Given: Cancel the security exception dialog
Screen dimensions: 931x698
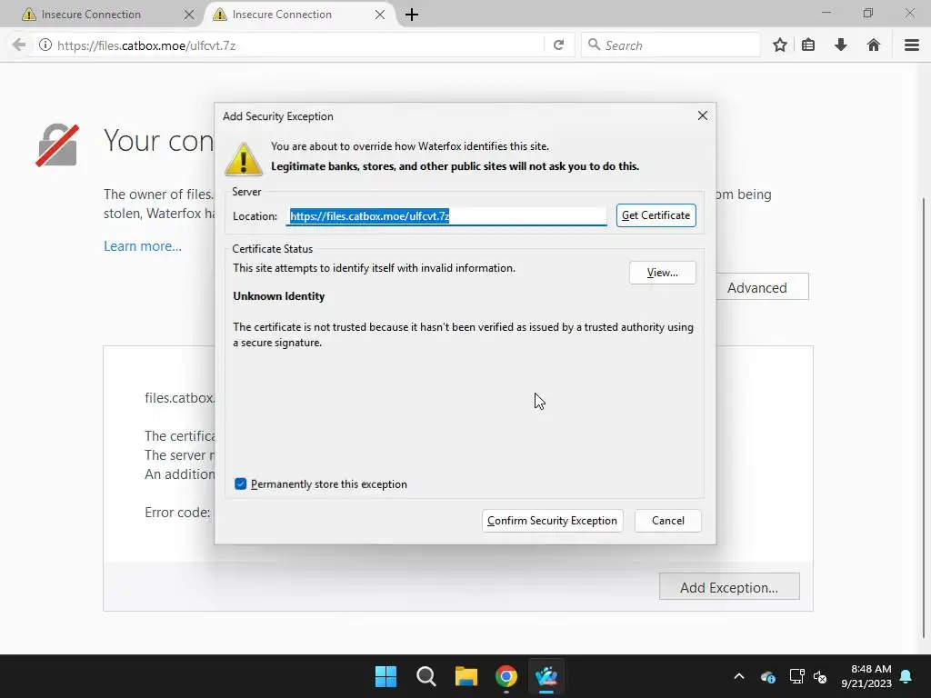Looking at the screenshot, I should 668,521.
